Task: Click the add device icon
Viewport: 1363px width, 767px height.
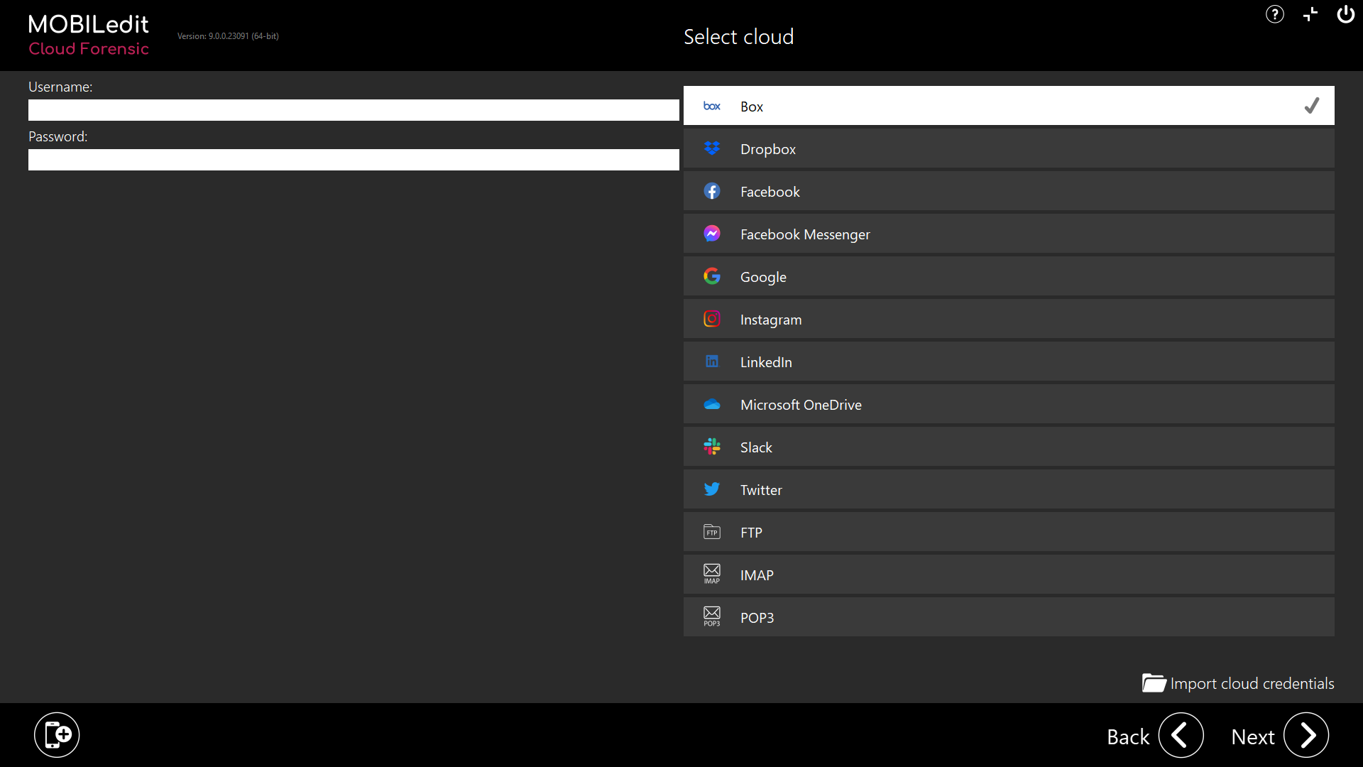Action: 57,735
